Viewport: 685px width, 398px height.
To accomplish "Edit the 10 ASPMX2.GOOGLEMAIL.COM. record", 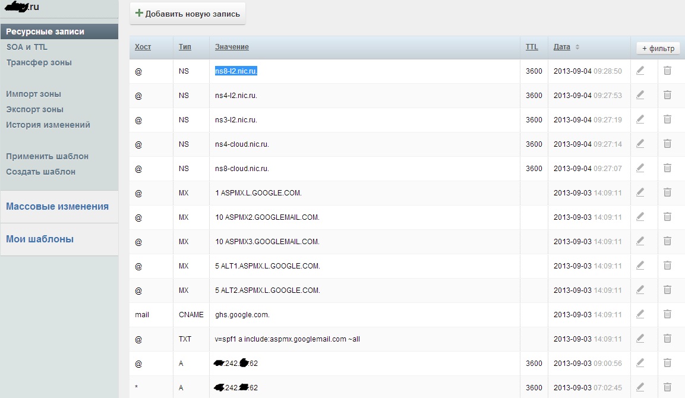I will (x=640, y=217).
